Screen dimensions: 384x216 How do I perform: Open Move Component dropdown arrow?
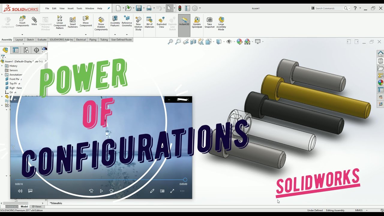[86, 34]
